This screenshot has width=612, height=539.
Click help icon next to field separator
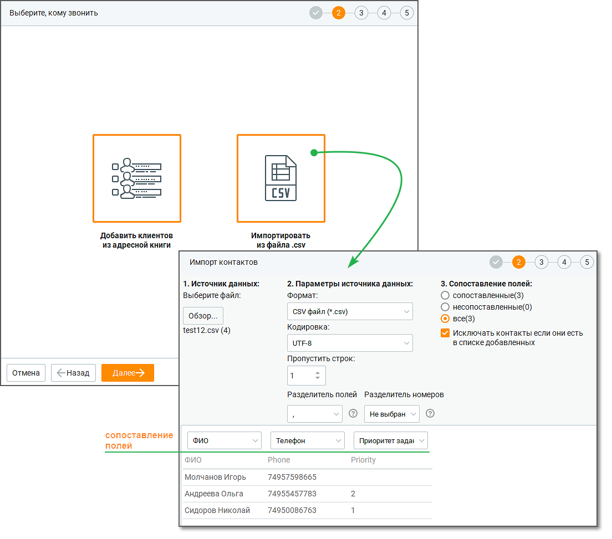pos(353,413)
